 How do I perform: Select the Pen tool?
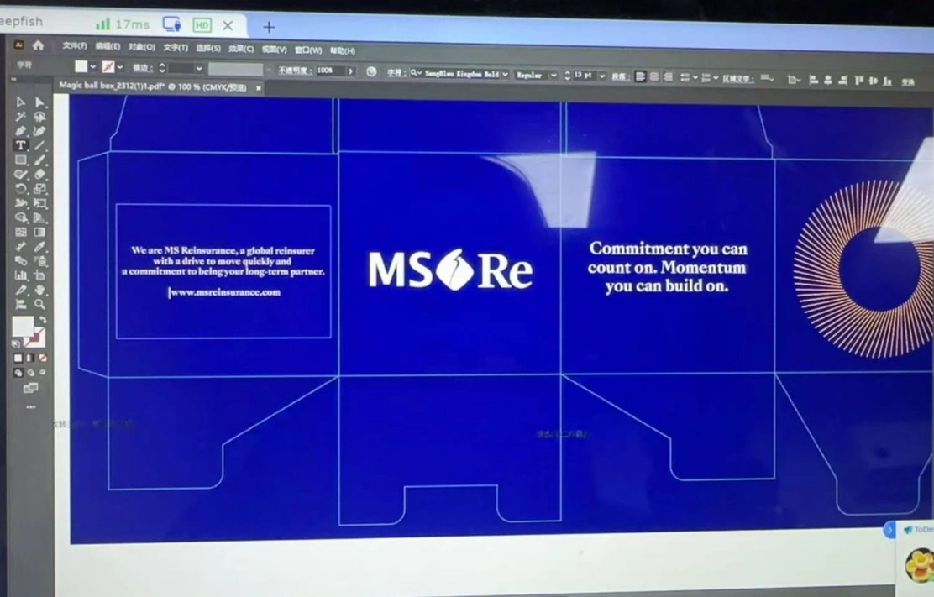(x=20, y=130)
